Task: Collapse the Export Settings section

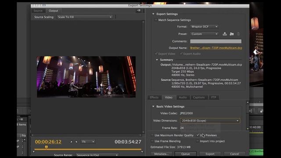Action: [153, 14]
